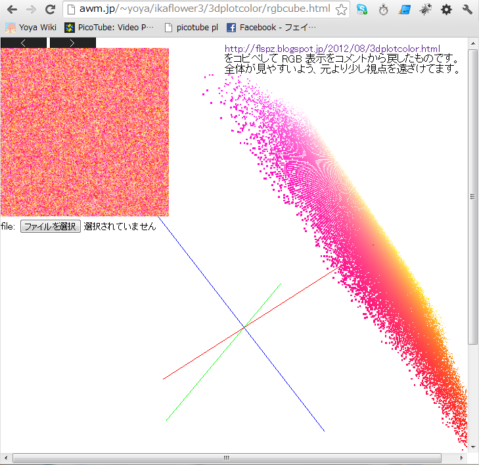
Task: Reload the page with the refresh icon
Action: tap(50, 10)
